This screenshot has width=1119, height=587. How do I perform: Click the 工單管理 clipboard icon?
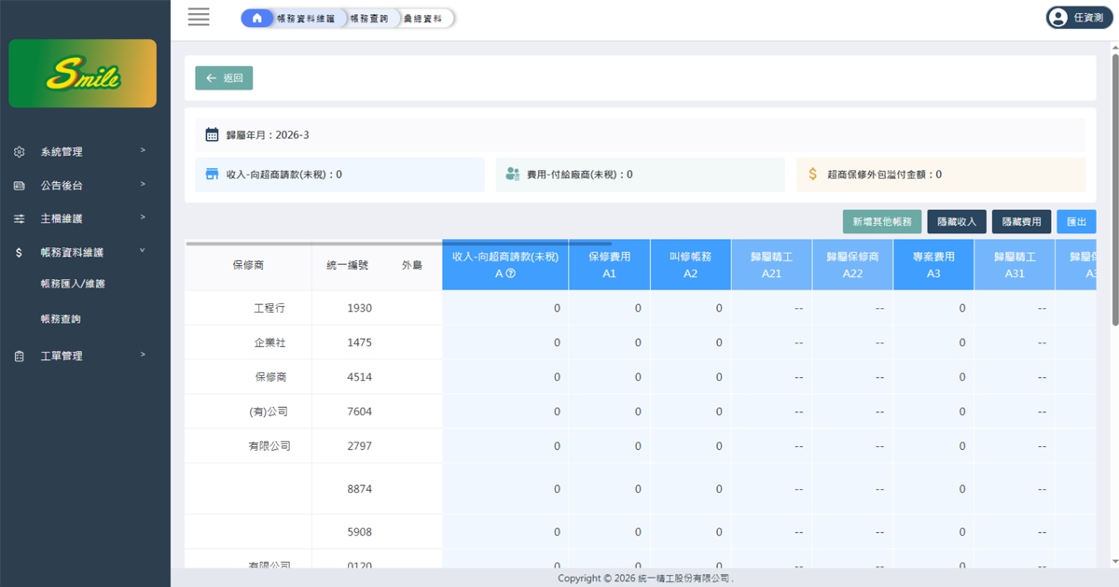click(x=20, y=356)
